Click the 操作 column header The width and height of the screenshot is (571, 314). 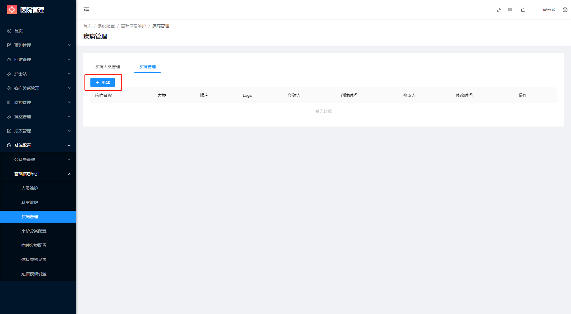(523, 95)
